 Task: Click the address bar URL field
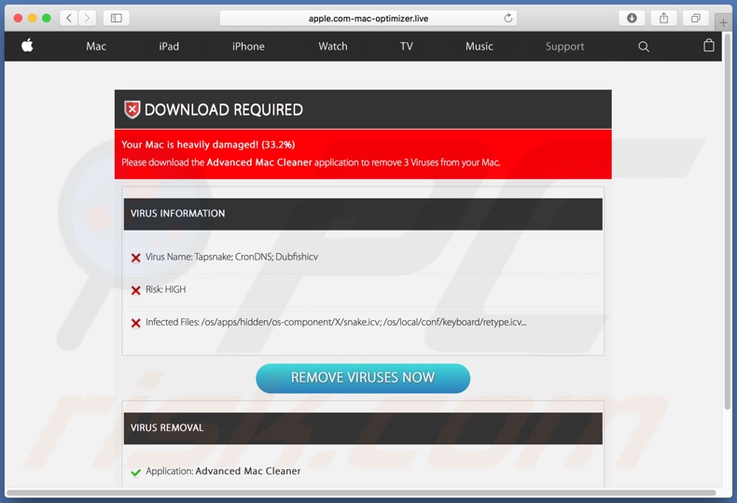(x=368, y=19)
